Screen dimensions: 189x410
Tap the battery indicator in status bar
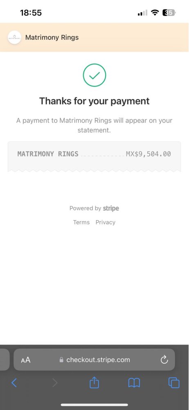(169, 13)
